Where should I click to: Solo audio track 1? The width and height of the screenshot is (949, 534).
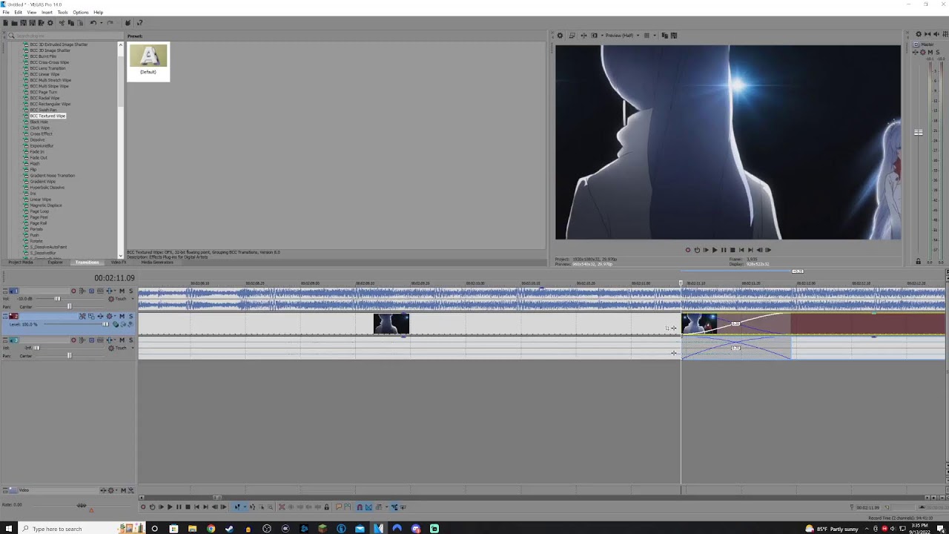[x=131, y=291]
